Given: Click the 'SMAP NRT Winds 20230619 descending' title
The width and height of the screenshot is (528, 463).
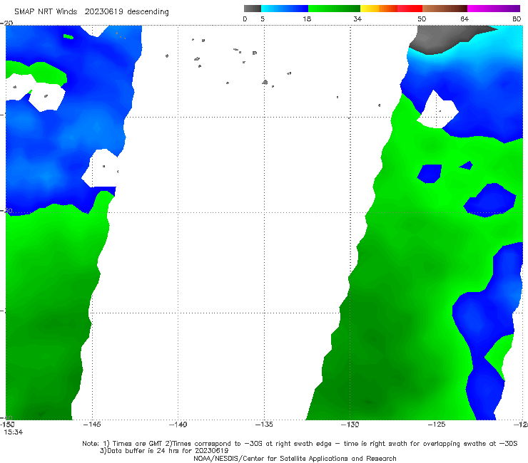Looking at the screenshot, I should point(91,12).
